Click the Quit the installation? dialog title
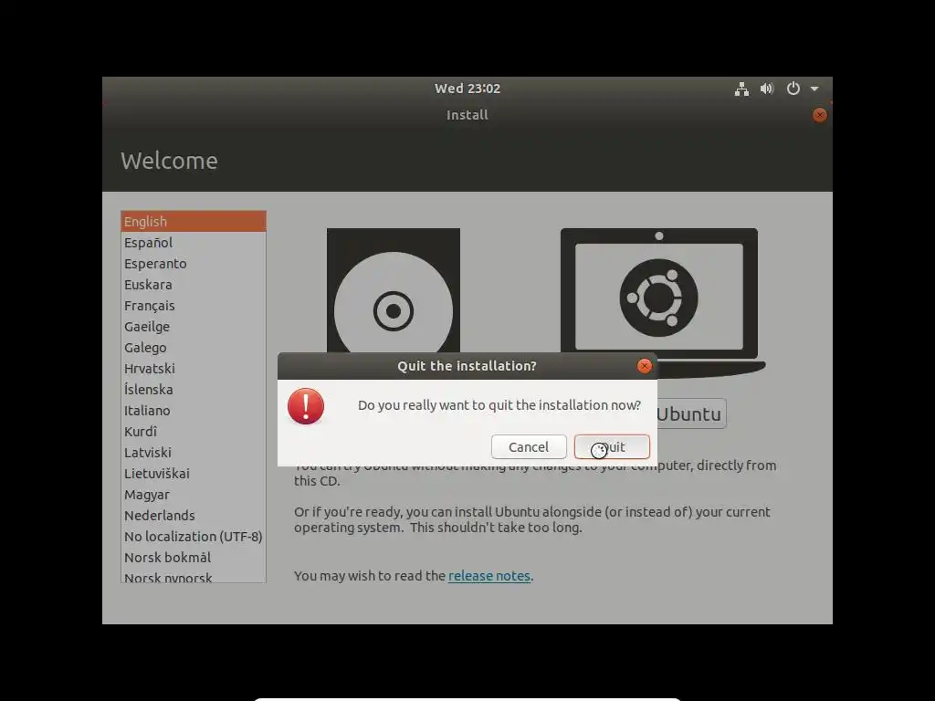Viewport: 935px width, 701px height. point(467,366)
